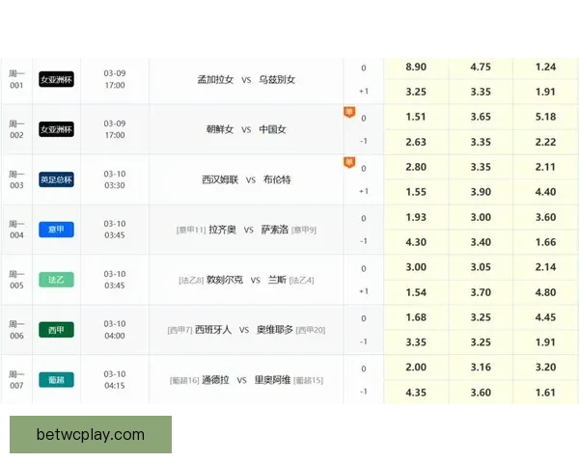579x463 pixels.
Task: Click the 03-10 03:30 kickoff time
Action: [x=115, y=179]
